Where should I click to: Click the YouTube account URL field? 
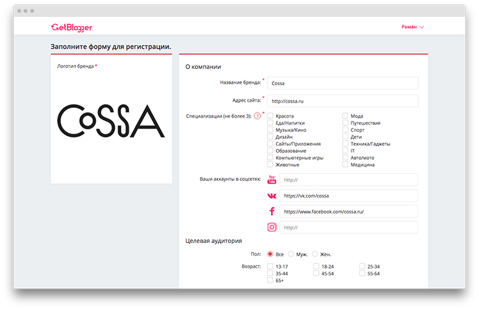[x=348, y=180]
